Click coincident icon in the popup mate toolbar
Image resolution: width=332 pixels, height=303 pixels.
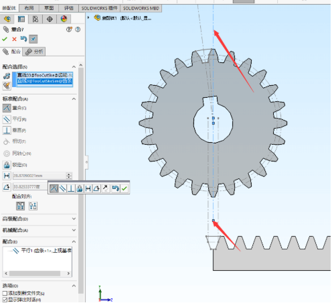coord(54,188)
